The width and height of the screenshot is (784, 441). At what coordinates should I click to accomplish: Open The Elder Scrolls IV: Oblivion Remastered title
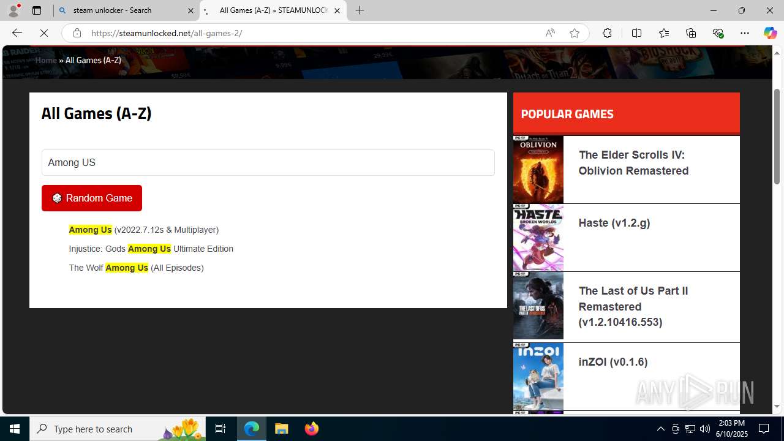click(633, 163)
